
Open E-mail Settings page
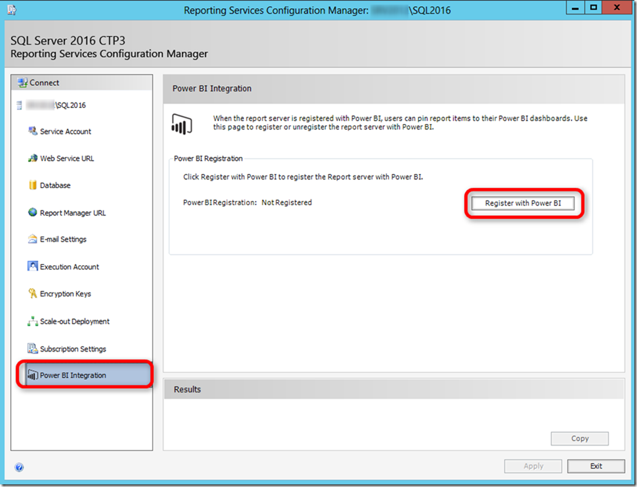pyautogui.click(x=63, y=239)
